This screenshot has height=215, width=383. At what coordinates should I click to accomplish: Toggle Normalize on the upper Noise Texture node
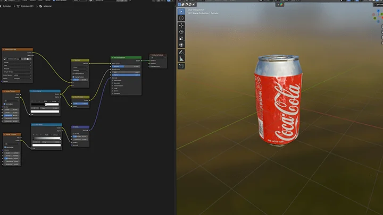pos(4,104)
